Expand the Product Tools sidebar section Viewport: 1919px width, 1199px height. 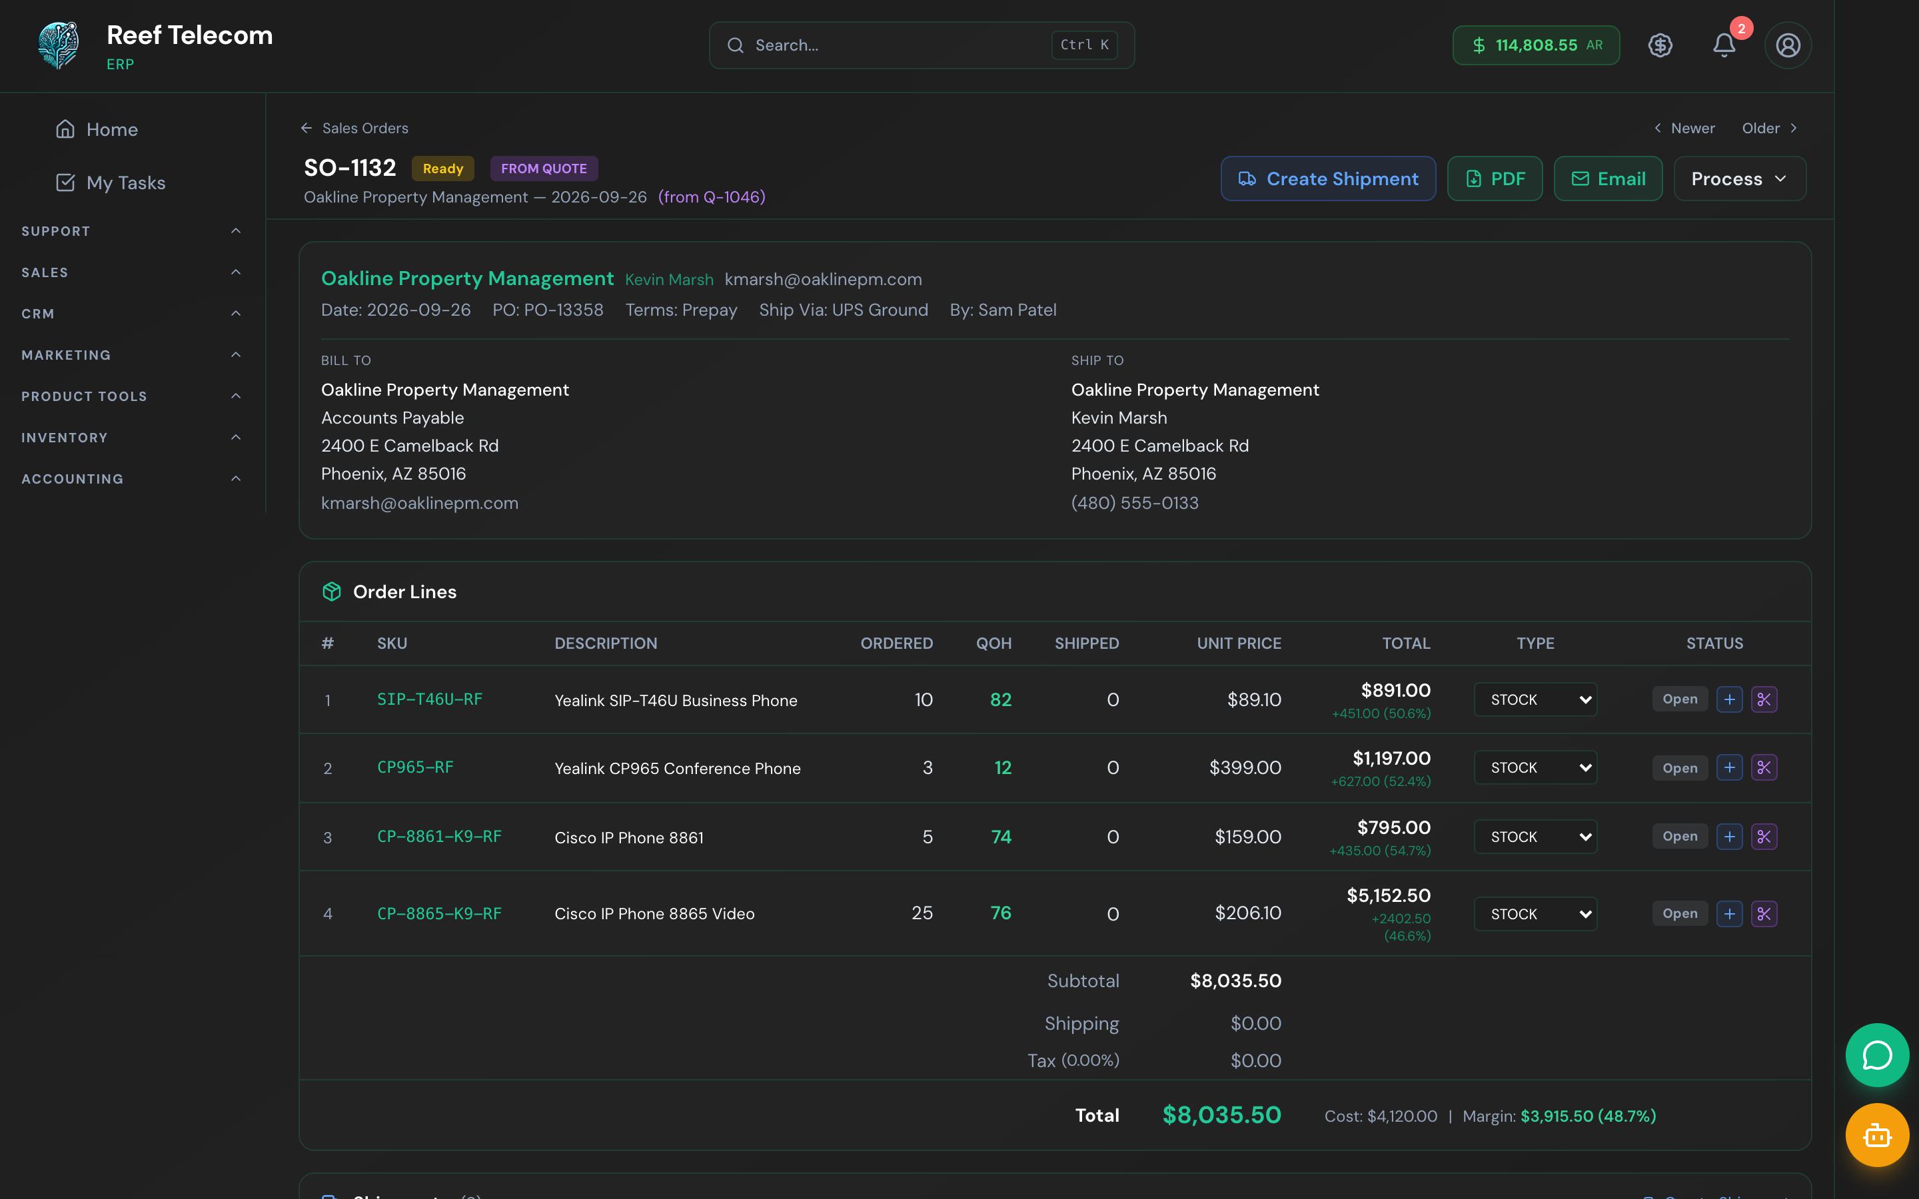point(132,396)
